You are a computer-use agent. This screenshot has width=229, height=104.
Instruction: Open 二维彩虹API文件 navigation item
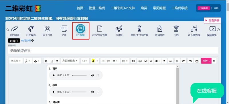point(123,8)
